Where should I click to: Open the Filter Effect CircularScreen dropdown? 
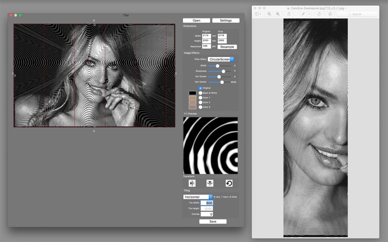click(x=221, y=59)
